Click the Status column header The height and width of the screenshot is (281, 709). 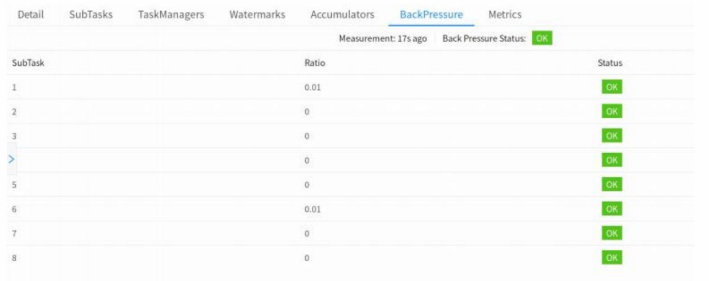[610, 64]
